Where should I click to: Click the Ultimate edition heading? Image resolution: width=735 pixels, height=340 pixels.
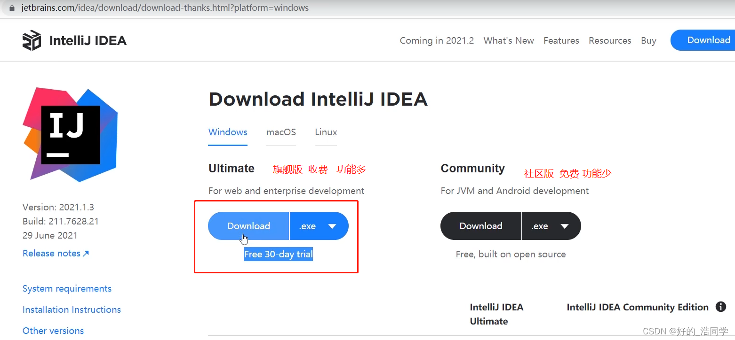(x=232, y=168)
